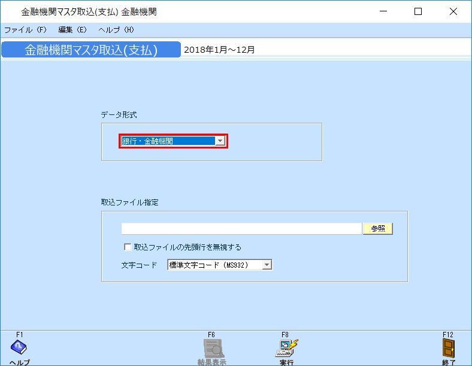
Task: Exit via the F12 終了 door icon
Action: pyautogui.click(x=448, y=349)
